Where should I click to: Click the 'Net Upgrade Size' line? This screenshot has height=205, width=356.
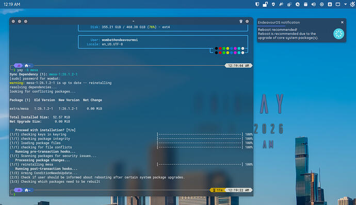(x=40, y=122)
